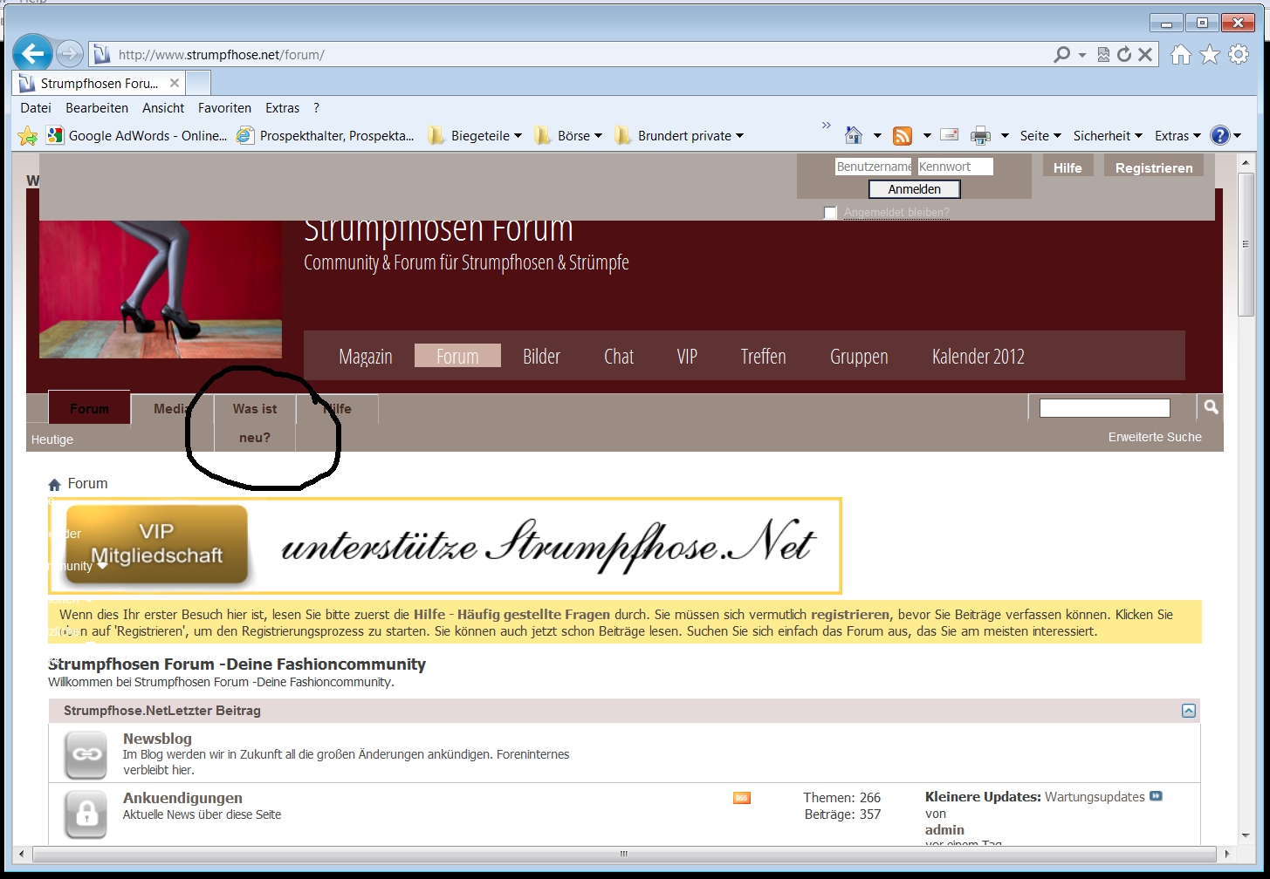This screenshot has width=1270, height=879.
Task: Click the Anmelden login button
Action: [914, 189]
